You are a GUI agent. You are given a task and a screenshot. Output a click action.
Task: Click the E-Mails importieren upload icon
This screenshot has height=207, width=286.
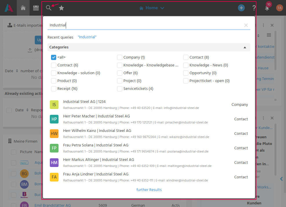coord(10,25)
